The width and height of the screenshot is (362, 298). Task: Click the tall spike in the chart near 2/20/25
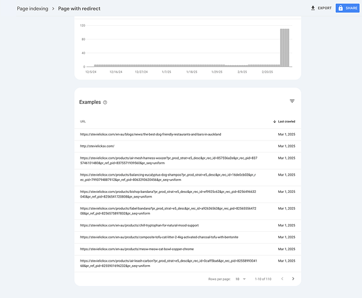click(285, 48)
